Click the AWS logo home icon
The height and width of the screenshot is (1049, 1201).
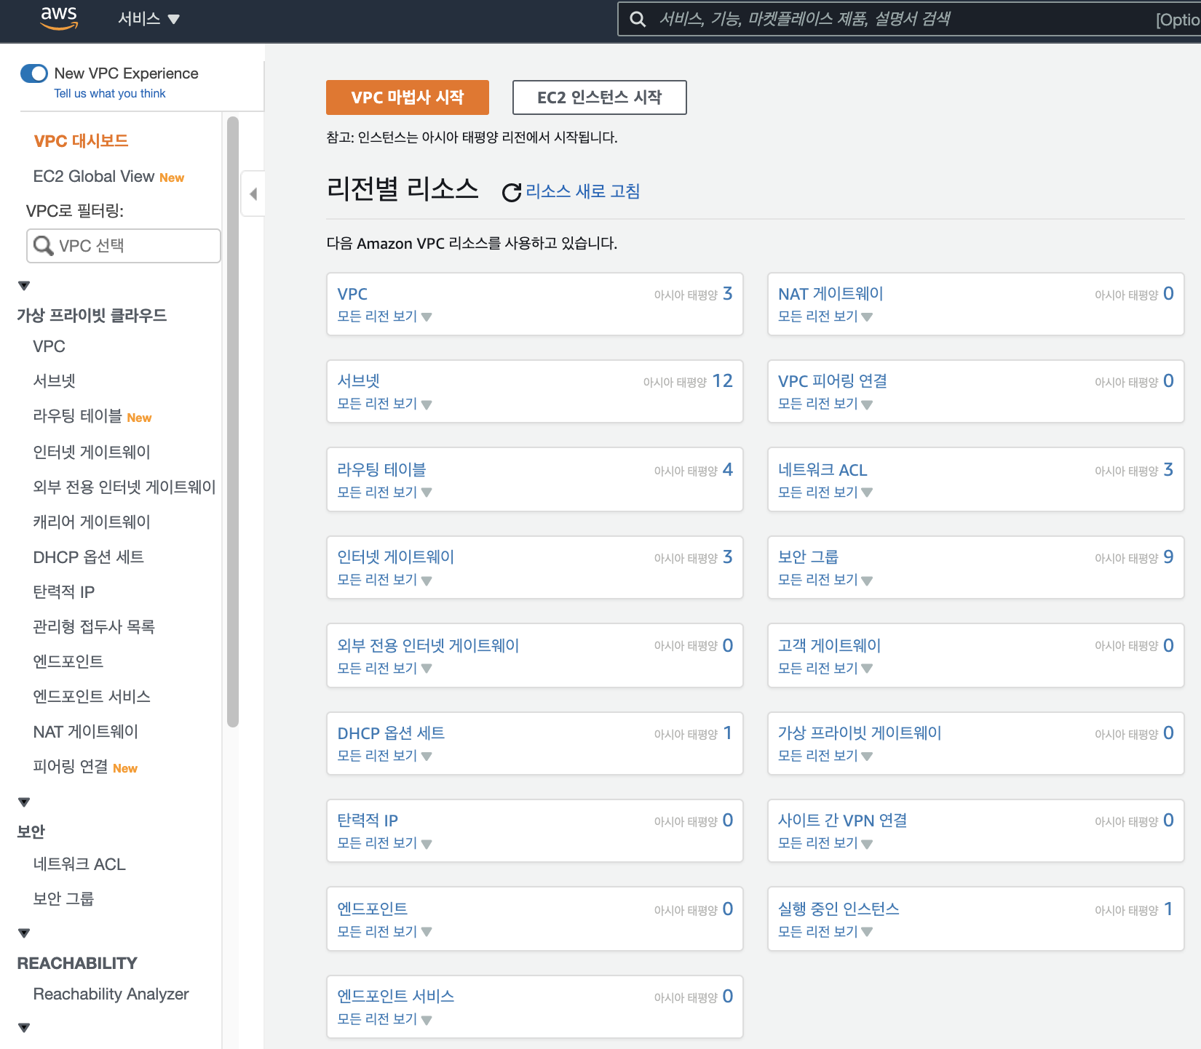tap(59, 18)
